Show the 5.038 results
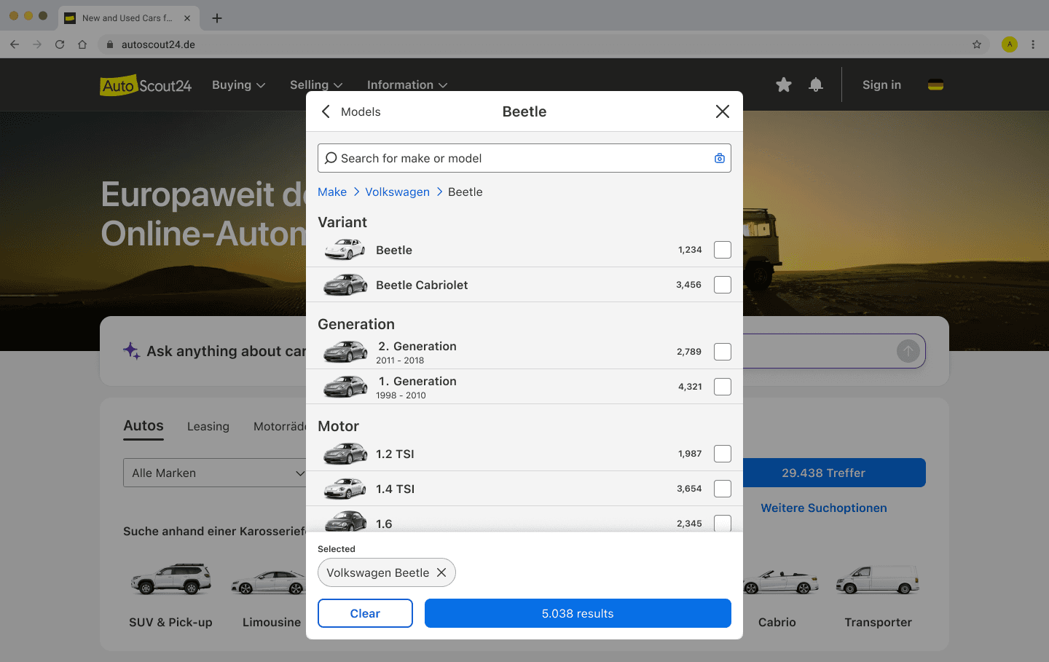Viewport: 1049px width, 662px height. [578, 613]
